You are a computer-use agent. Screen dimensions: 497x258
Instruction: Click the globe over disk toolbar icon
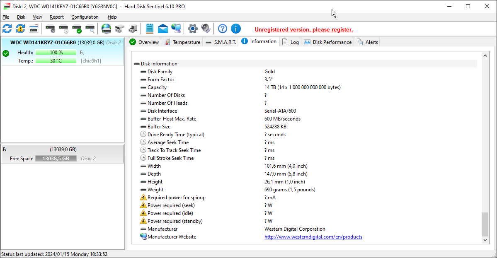click(107, 29)
